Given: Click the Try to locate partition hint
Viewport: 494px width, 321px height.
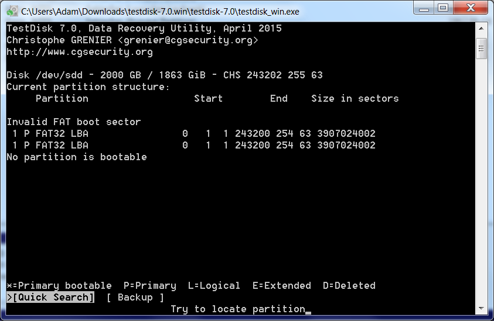Looking at the screenshot, I should (x=237, y=309).
